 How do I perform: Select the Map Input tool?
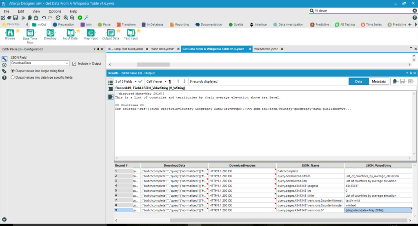click(x=91, y=33)
